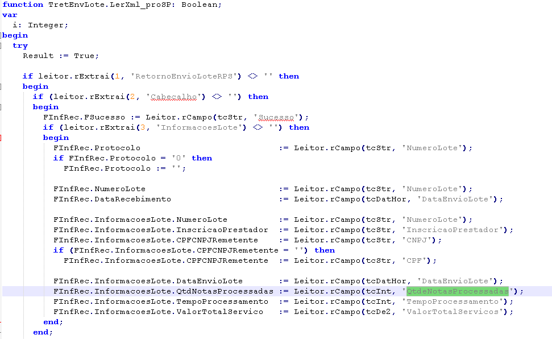Click tcDatHor on the DataRecebimento line
Image resolution: width=552 pixels, height=339 pixels.
click(x=386, y=199)
